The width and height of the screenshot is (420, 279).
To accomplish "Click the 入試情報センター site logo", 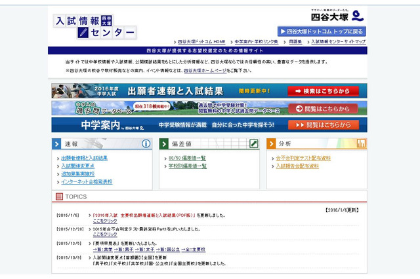I will click(x=94, y=27).
